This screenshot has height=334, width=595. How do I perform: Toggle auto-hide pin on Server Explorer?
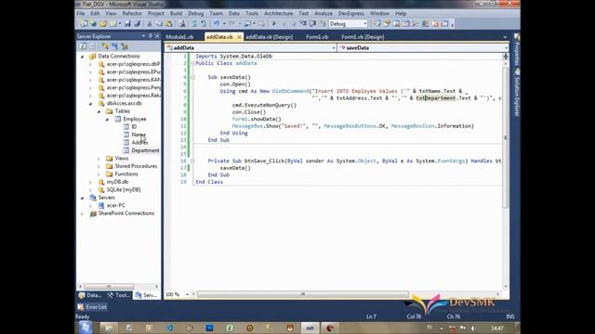pos(151,36)
